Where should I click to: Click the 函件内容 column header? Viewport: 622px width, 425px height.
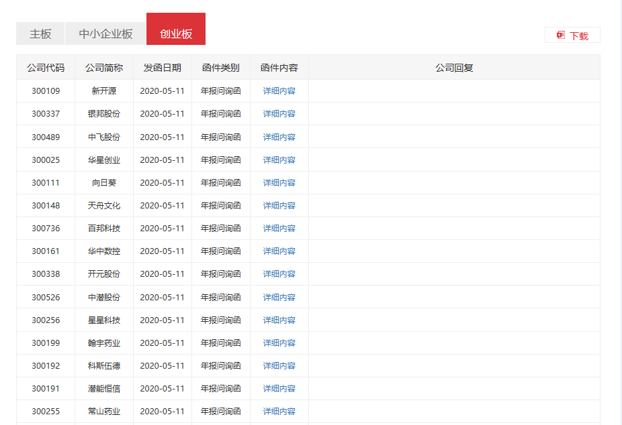pyautogui.click(x=279, y=68)
